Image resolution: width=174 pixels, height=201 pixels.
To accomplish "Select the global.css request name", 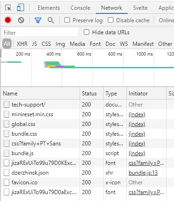I will [x=24, y=124].
